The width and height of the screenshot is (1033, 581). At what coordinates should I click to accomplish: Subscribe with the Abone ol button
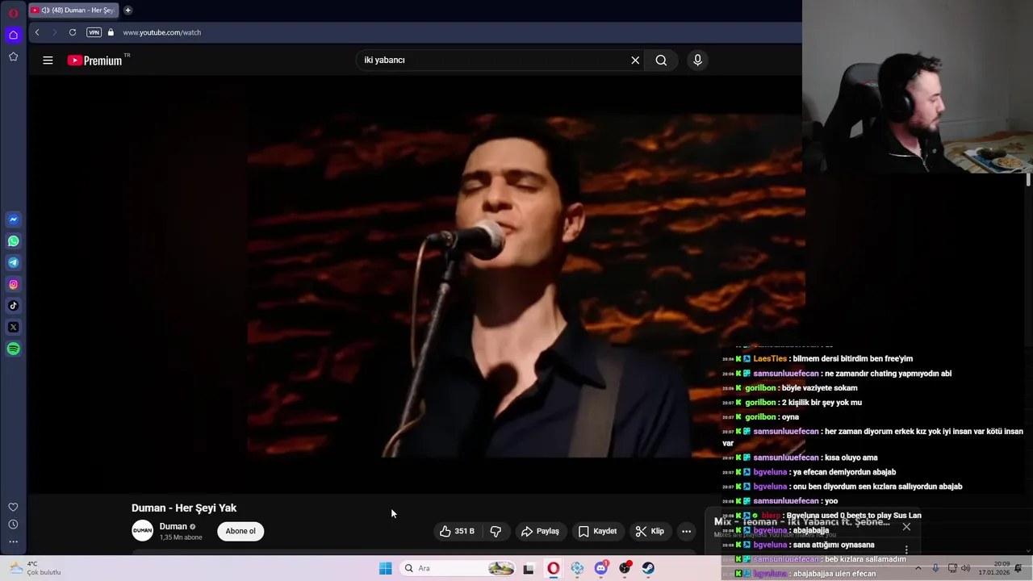pyautogui.click(x=240, y=531)
